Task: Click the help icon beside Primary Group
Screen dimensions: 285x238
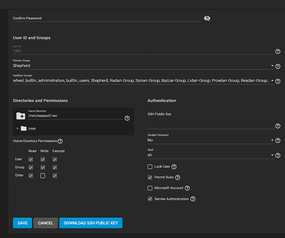Action: [278, 66]
